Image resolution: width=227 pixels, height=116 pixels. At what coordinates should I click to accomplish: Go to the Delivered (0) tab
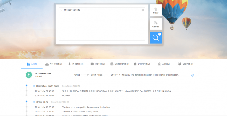[x=142, y=64]
